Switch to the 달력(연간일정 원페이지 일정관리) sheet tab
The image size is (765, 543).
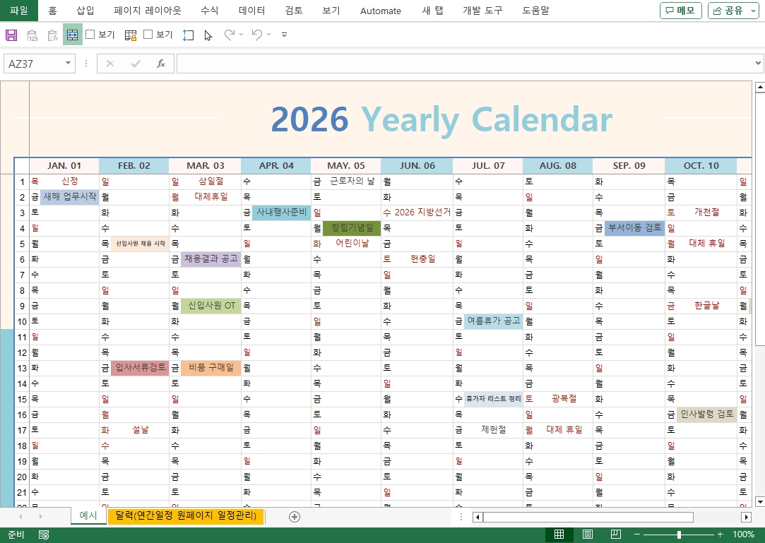tap(185, 516)
